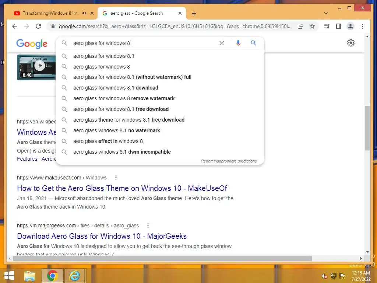Viewport: 377px width, 283px height.
Task: Clear search text with X icon
Action: (221, 43)
